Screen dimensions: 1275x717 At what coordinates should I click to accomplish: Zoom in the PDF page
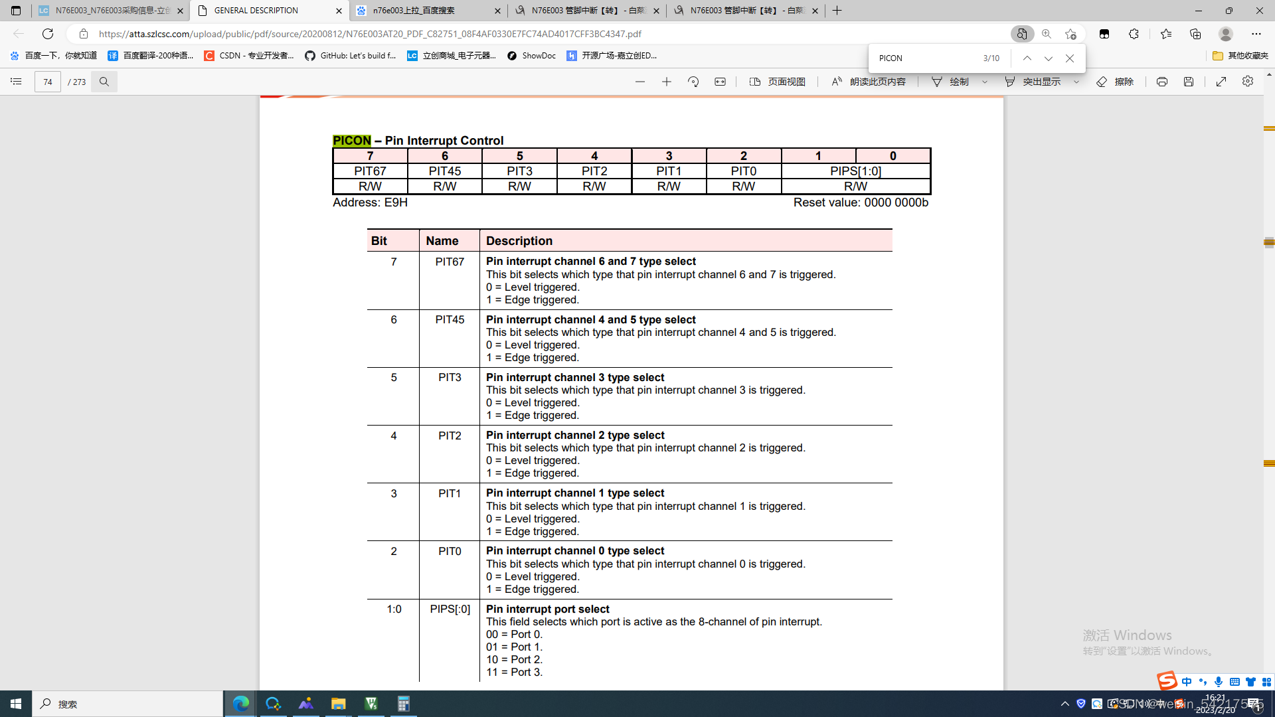666,82
